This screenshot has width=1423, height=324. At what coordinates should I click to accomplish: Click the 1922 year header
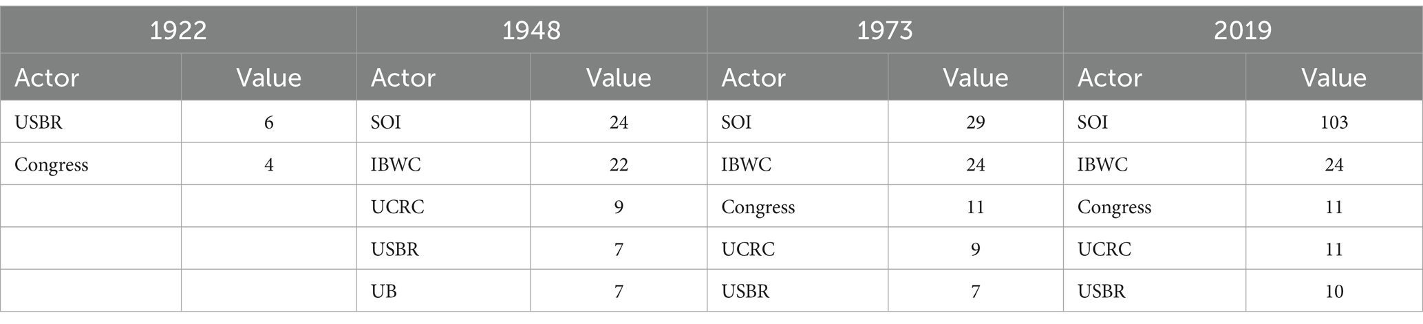click(178, 30)
